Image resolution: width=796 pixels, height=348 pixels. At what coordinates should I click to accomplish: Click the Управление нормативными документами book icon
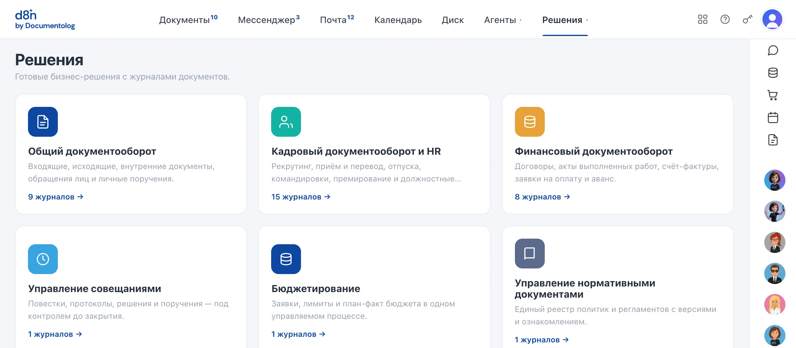[x=530, y=254]
